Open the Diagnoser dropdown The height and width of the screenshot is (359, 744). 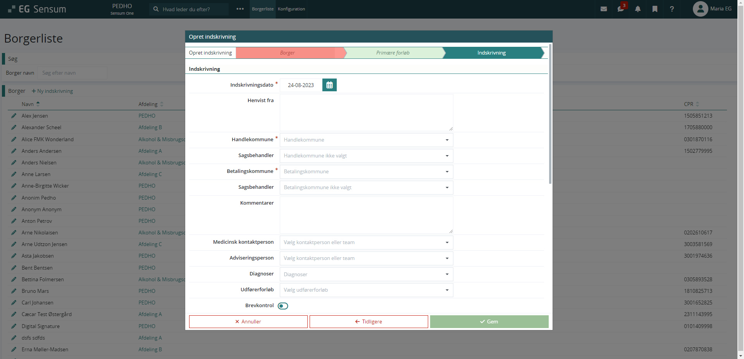pos(366,274)
